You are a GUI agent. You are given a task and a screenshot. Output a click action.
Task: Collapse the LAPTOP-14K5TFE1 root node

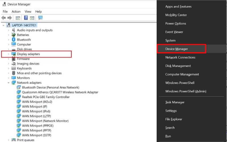coord(3,25)
